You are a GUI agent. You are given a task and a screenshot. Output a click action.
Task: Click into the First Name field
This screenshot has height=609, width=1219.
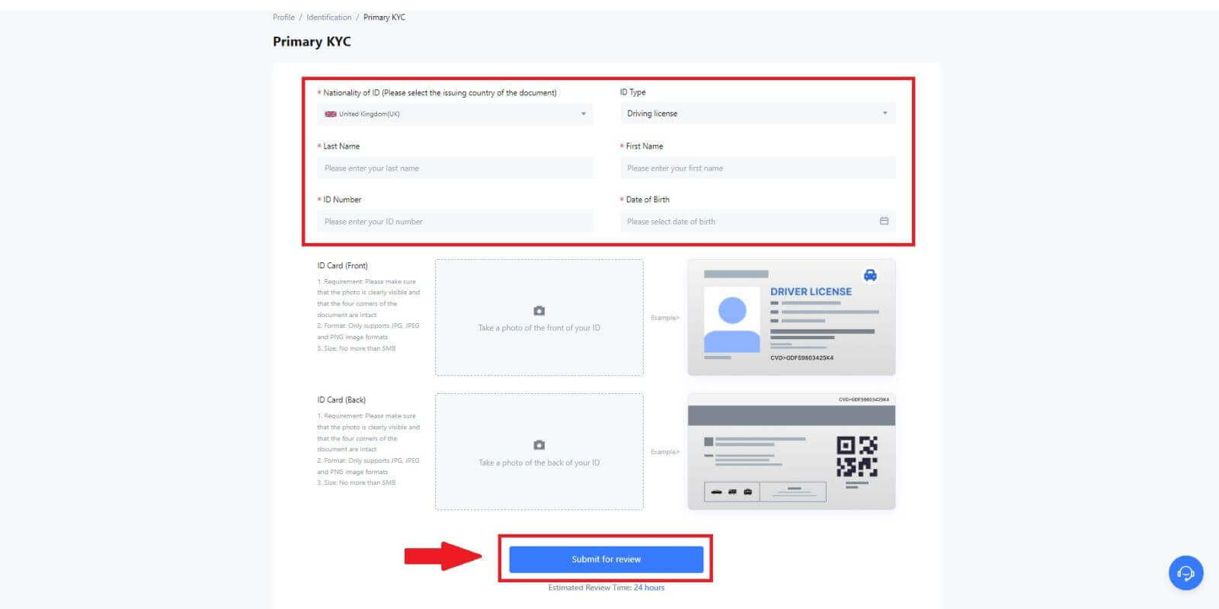[757, 168]
